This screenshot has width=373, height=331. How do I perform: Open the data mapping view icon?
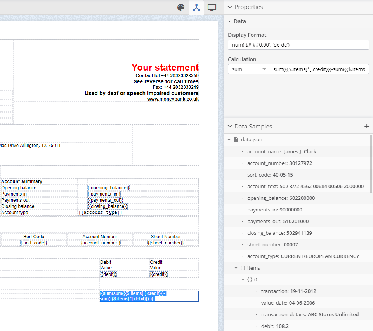click(196, 7)
